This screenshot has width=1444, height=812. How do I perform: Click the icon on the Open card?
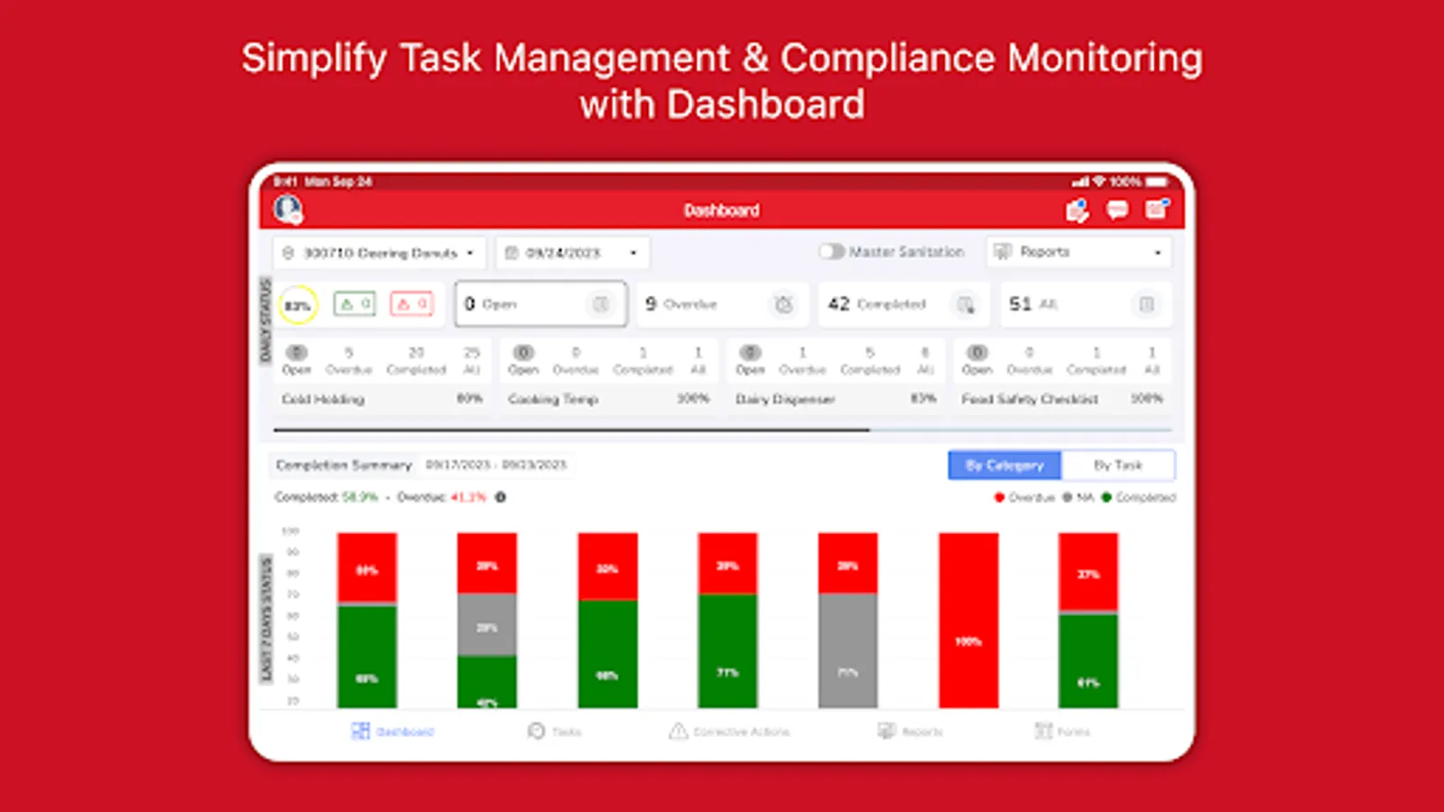(600, 304)
